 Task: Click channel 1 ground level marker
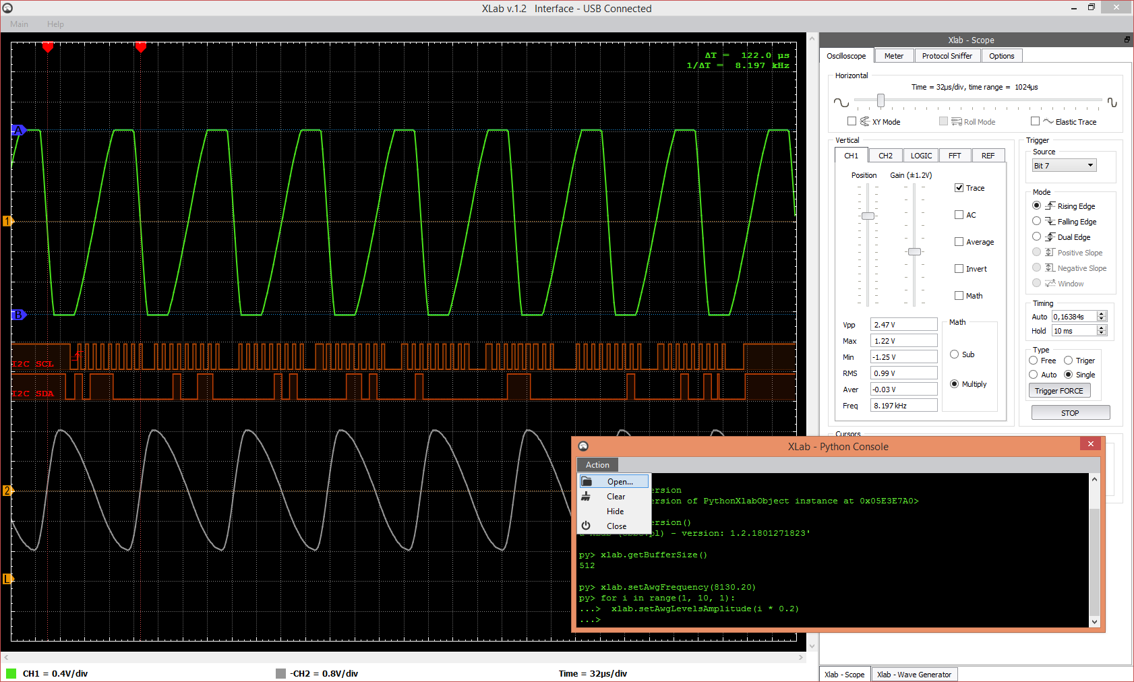pyautogui.click(x=7, y=221)
